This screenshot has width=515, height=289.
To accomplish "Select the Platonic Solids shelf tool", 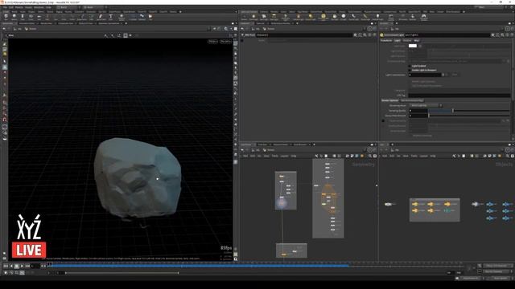I will 122,17.
